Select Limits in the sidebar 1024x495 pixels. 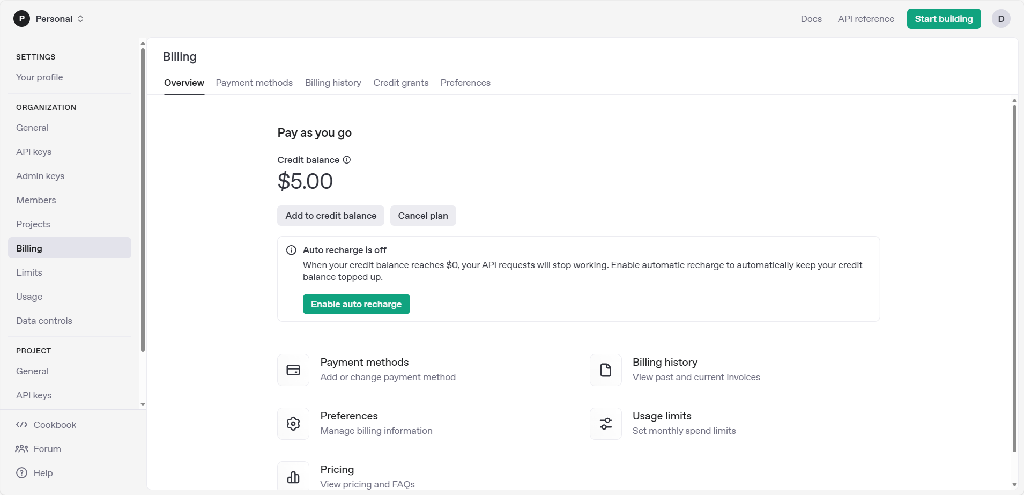coord(29,272)
